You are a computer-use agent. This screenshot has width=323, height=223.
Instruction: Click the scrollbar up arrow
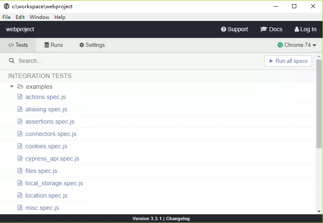pos(319,56)
